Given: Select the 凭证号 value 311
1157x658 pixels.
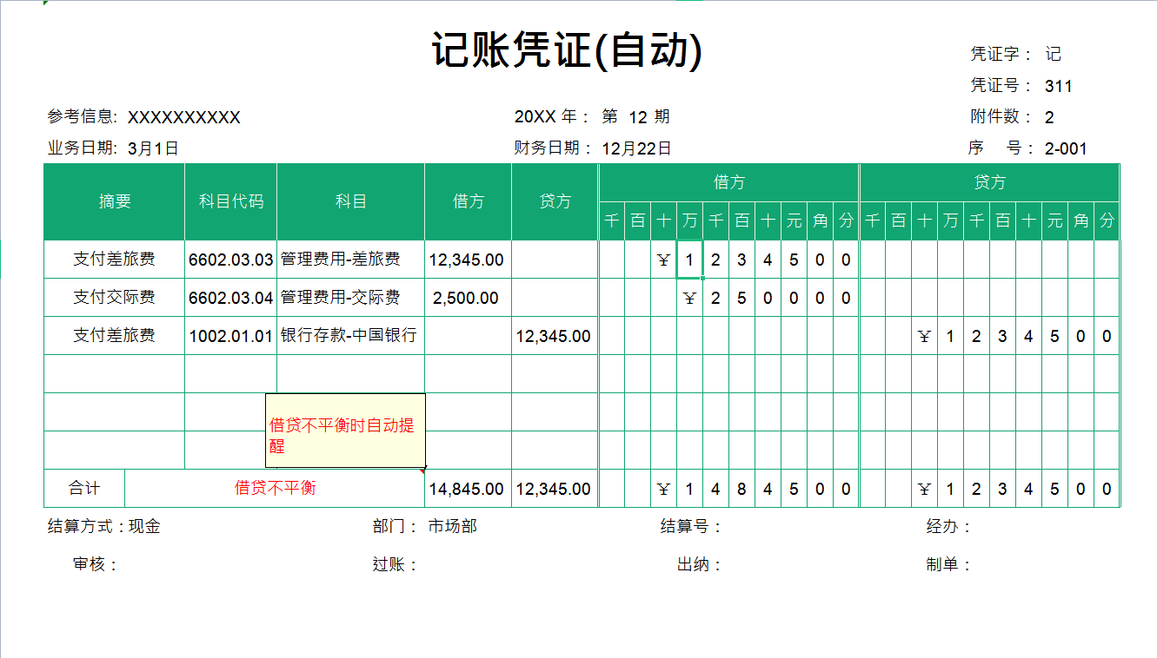Looking at the screenshot, I should [x=1060, y=85].
